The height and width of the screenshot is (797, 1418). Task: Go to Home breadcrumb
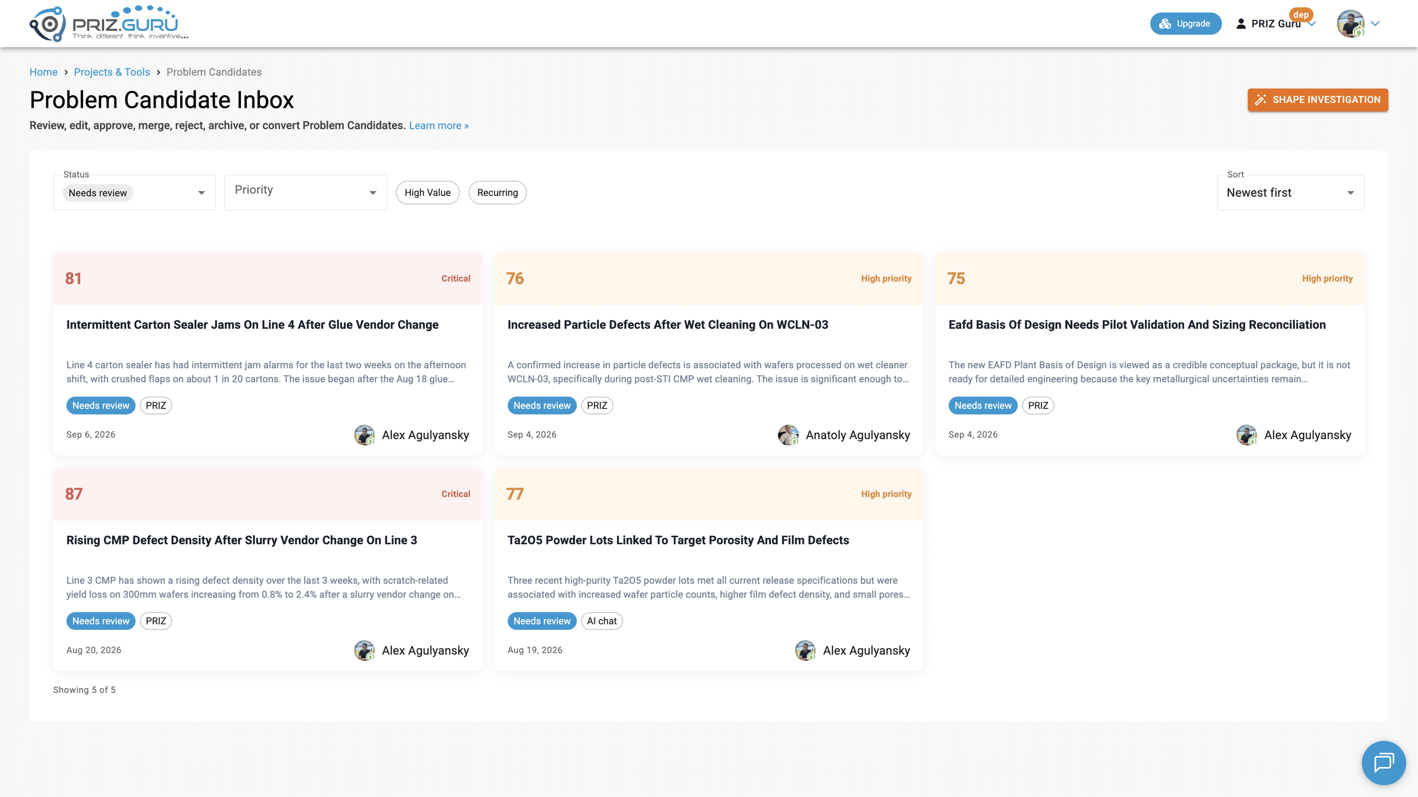(43, 72)
